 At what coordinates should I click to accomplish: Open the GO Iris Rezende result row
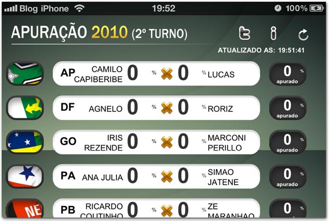[x=156, y=142]
